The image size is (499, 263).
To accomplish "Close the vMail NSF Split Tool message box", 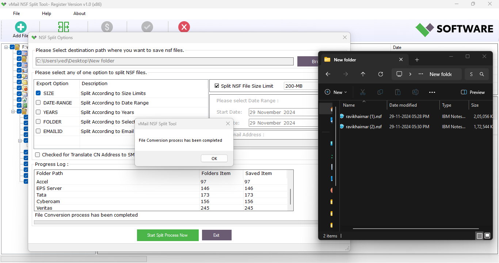I will click(x=228, y=123).
